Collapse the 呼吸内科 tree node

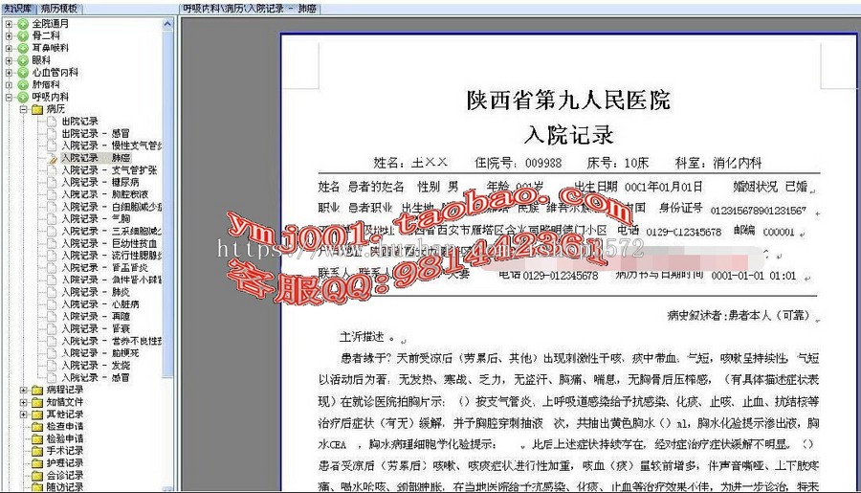click(9, 97)
